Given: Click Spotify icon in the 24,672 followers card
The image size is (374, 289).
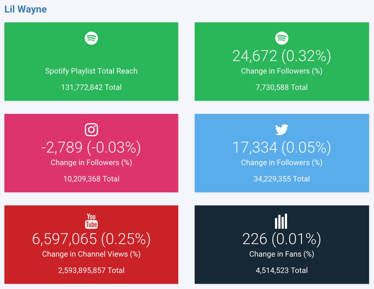Looking at the screenshot, I should click(x=282, y=38).
